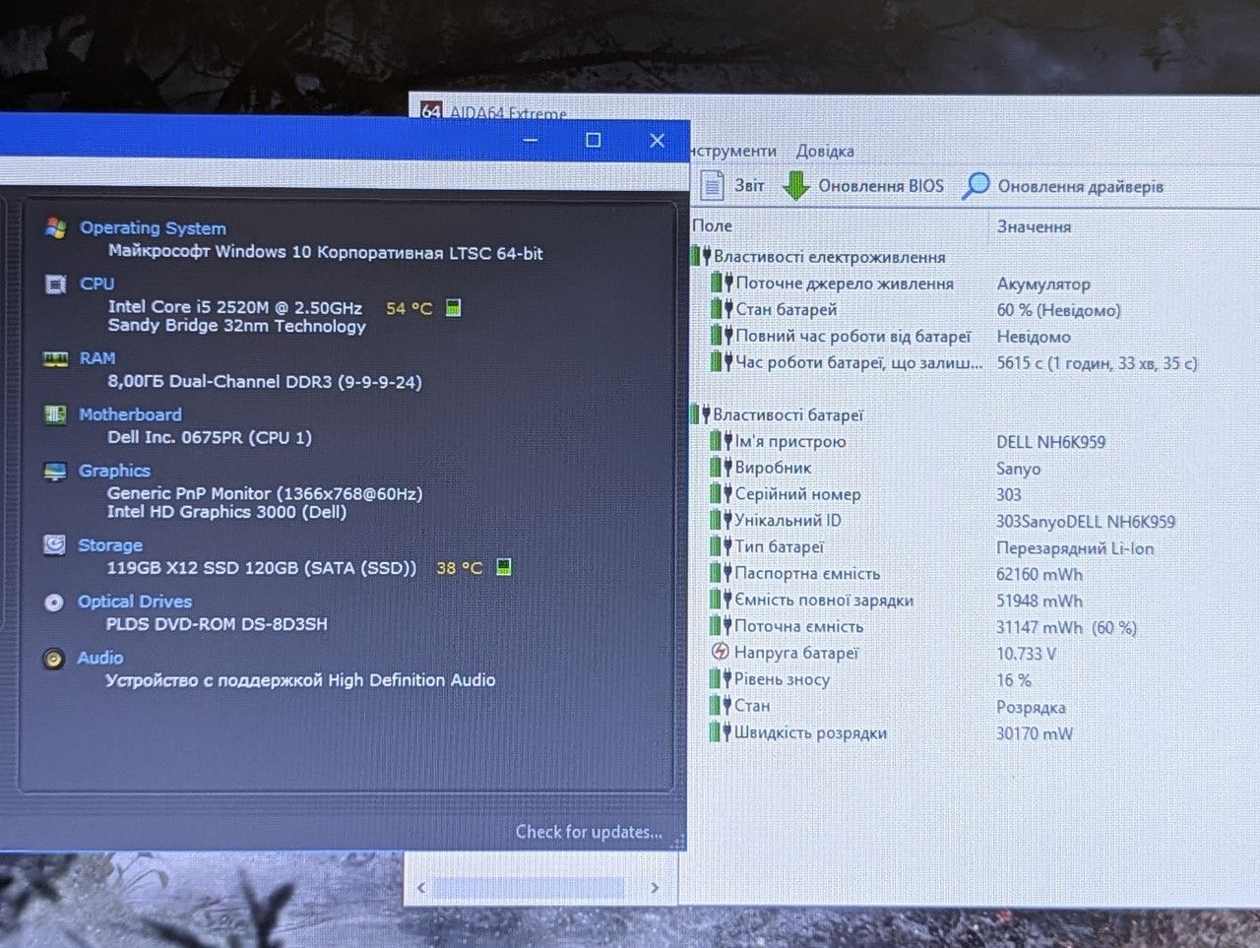Select the Рівень зносу row
The width and height of the screenshot is (1260, 948).
(x=975, y=679)
